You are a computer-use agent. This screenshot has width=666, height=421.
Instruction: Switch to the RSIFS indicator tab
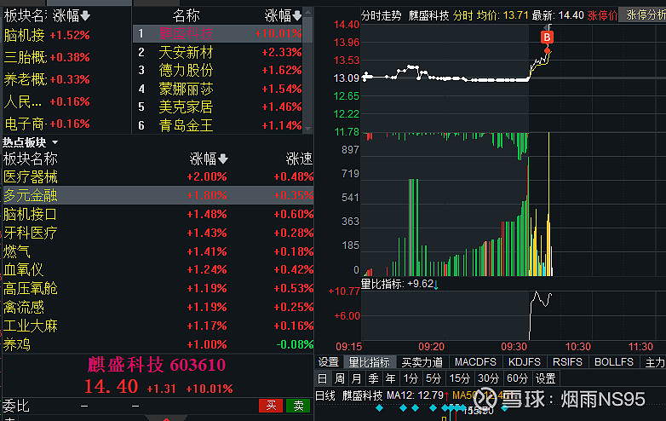(567, 362)
